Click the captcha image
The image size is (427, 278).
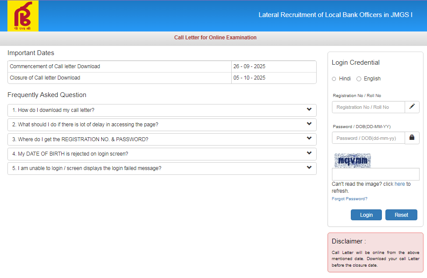(x=353, y=160)
